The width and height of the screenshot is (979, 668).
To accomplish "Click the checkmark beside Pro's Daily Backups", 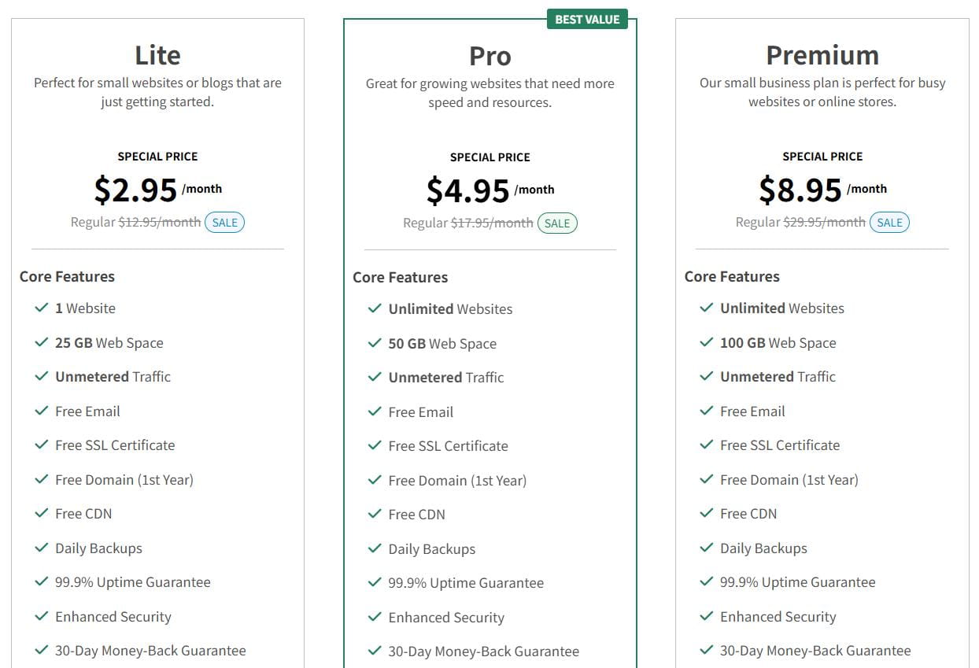I will pos(375,549).
